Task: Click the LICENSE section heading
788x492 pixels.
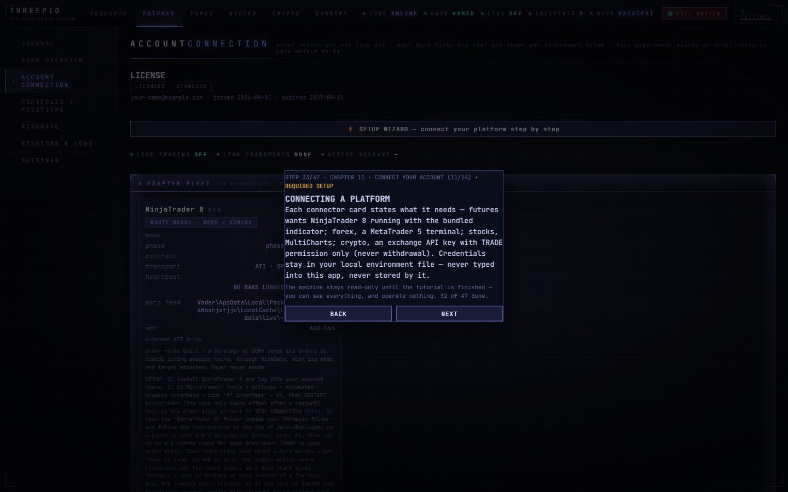Action: point(148,75)
